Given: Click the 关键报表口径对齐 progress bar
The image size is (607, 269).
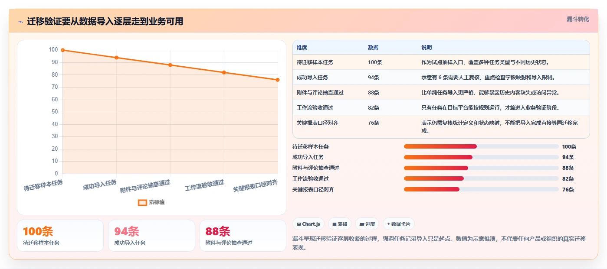Looking at the screenshot, I should tap(481, 189).
